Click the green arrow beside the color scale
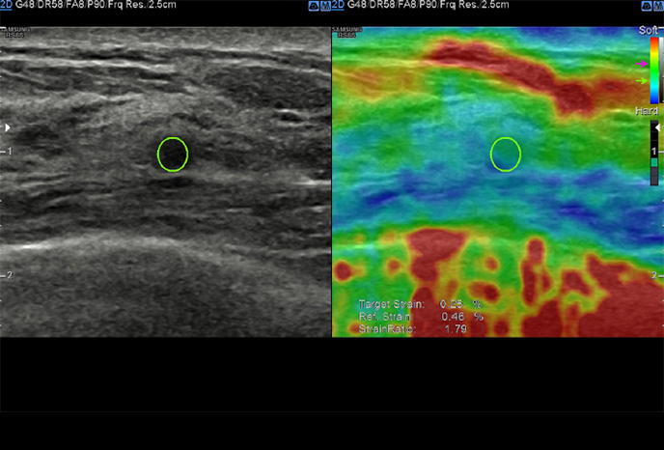 coord(642,81)
